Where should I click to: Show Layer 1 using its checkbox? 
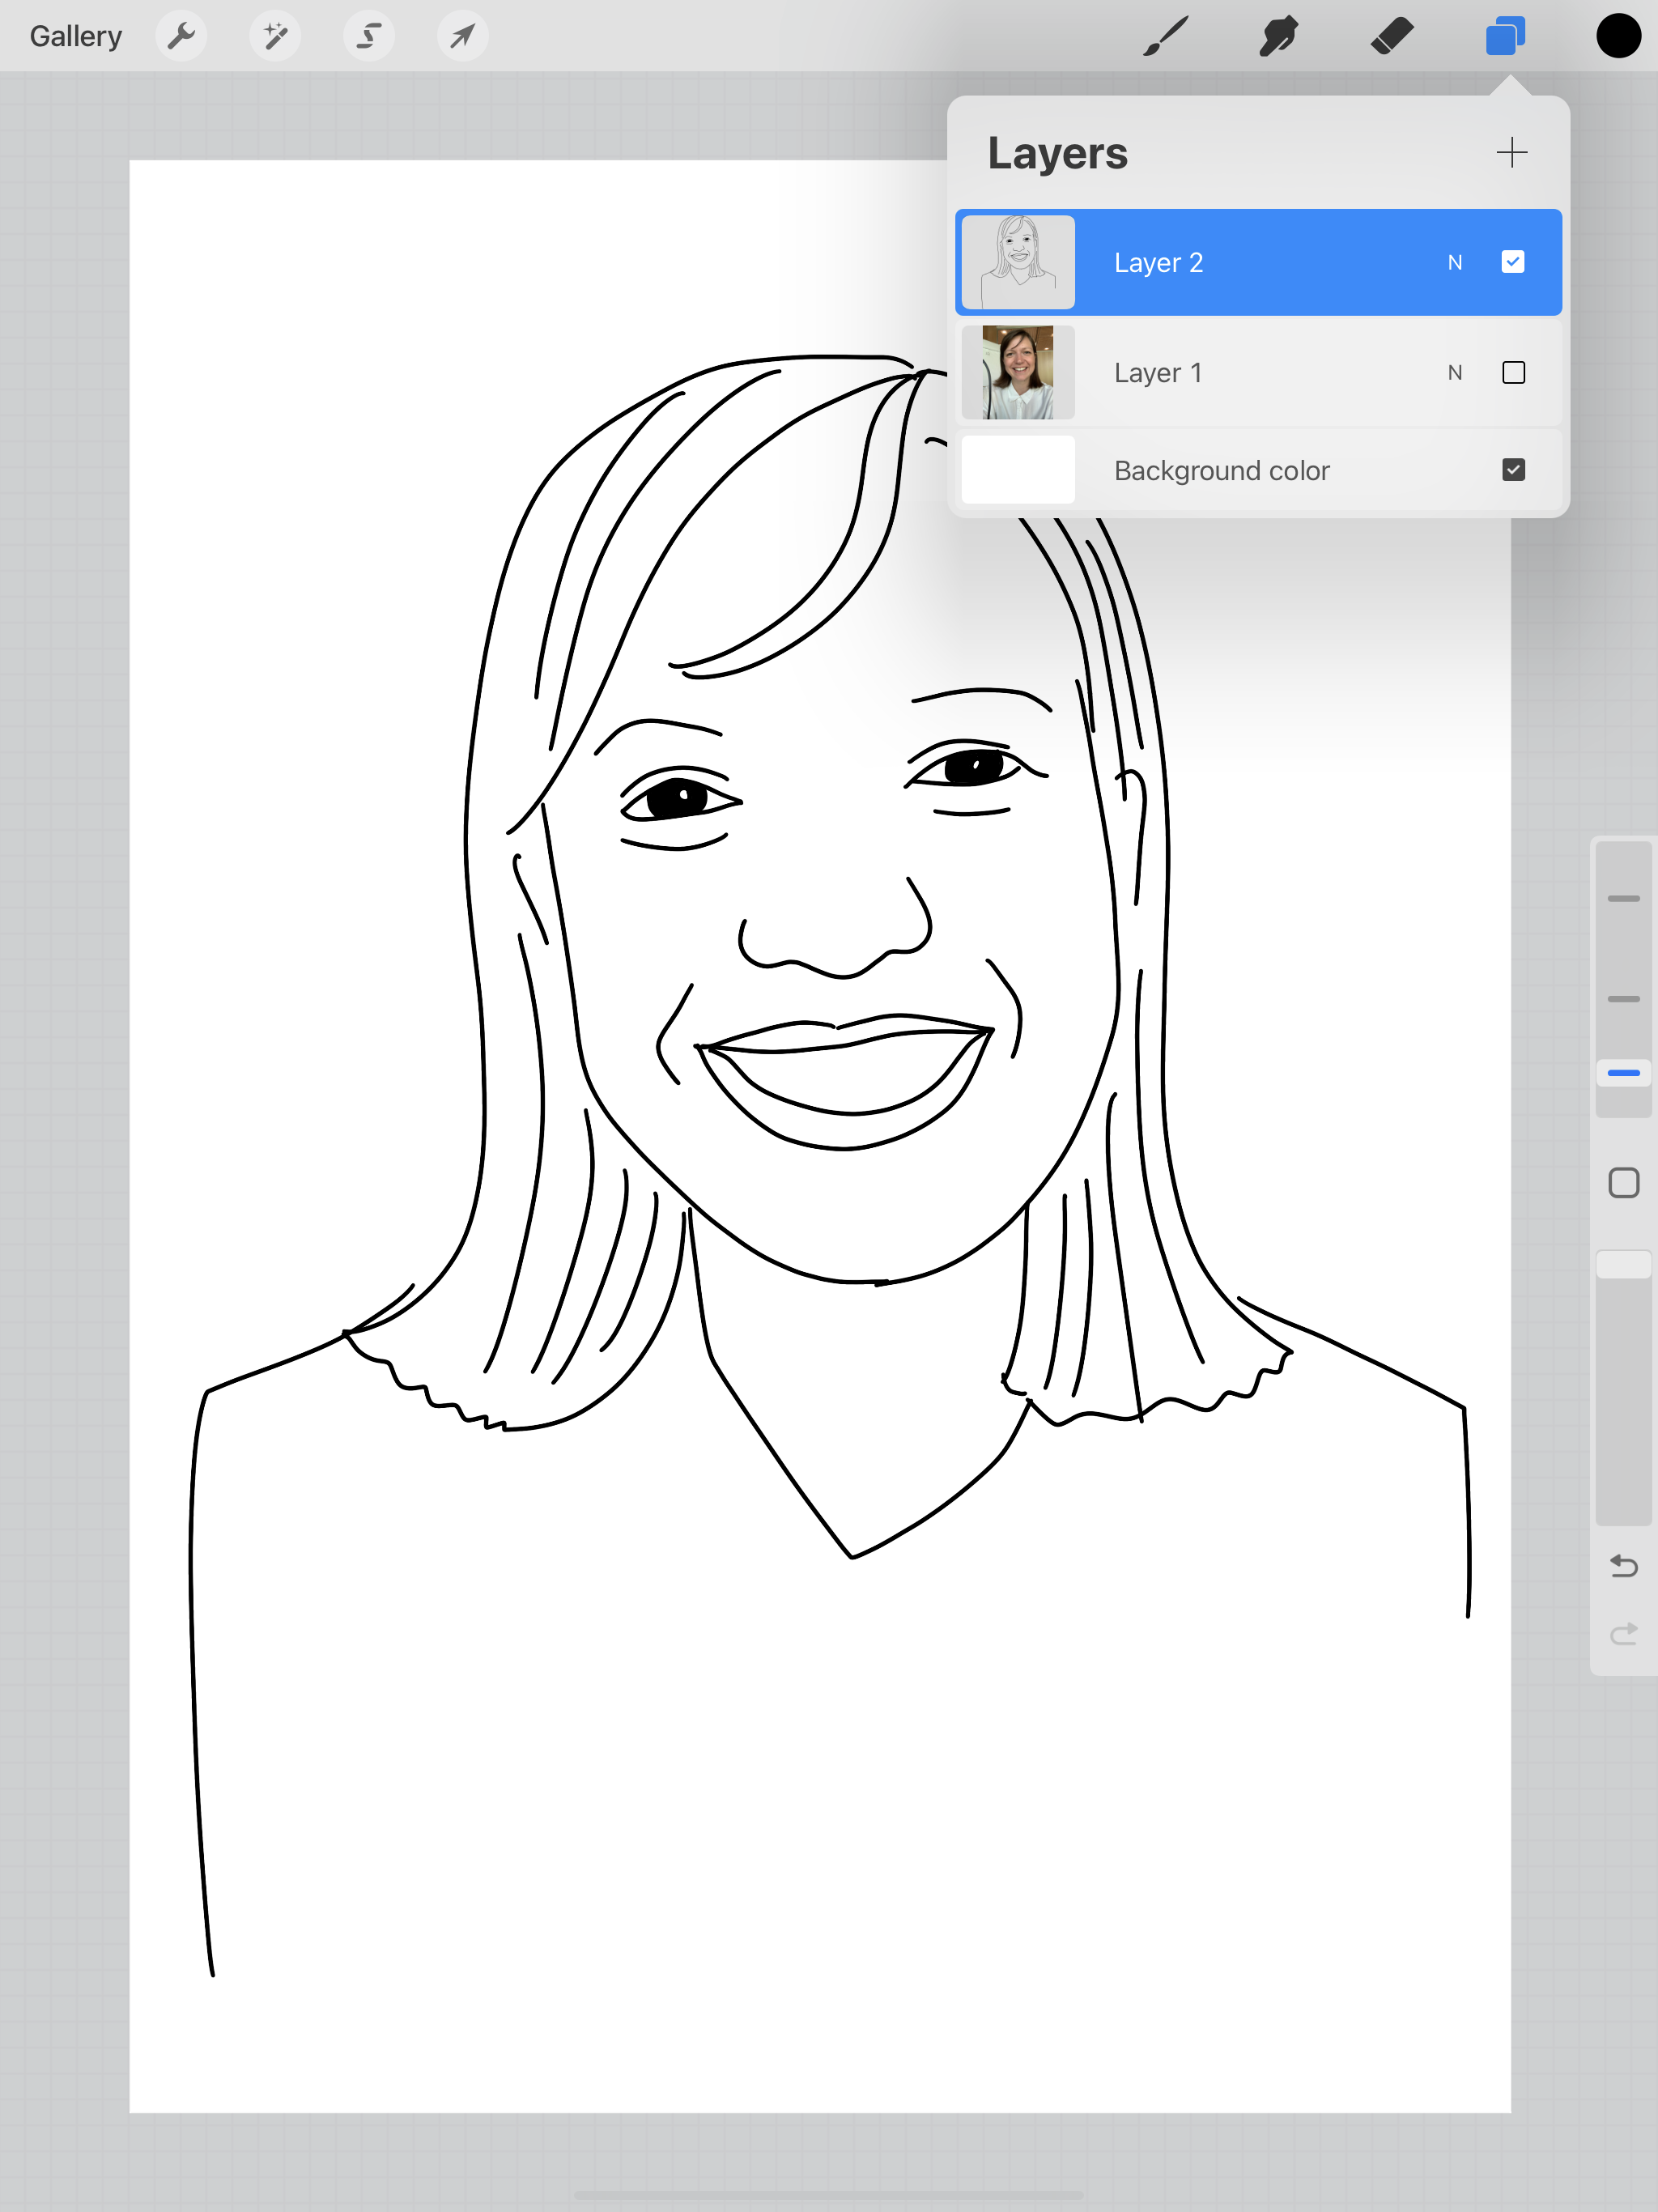tap(1513, 373)
